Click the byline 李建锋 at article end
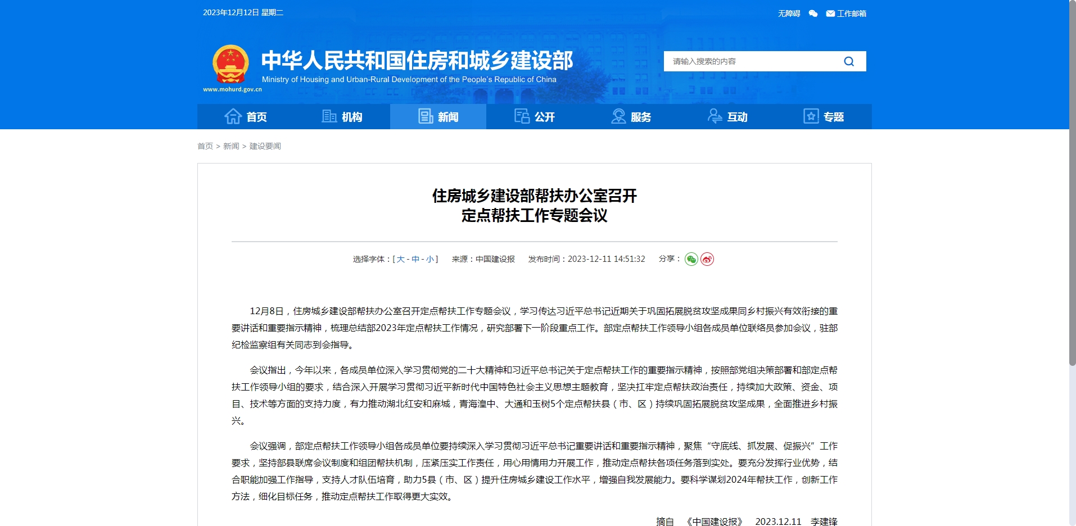1076x526 pixels. [x=824, y=522]
